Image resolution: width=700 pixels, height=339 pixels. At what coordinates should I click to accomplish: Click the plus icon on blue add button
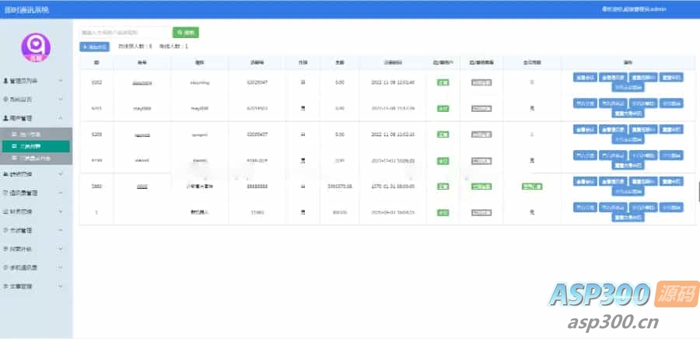[x=86, y=47]
